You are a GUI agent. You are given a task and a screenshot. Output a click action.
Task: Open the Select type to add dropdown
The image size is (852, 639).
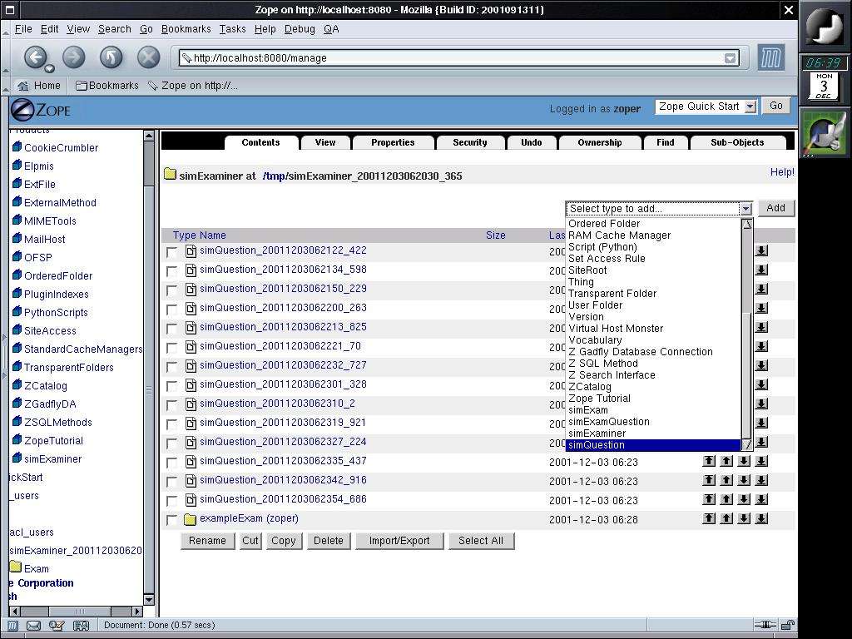pyautogui.click(x=659, y=209)
